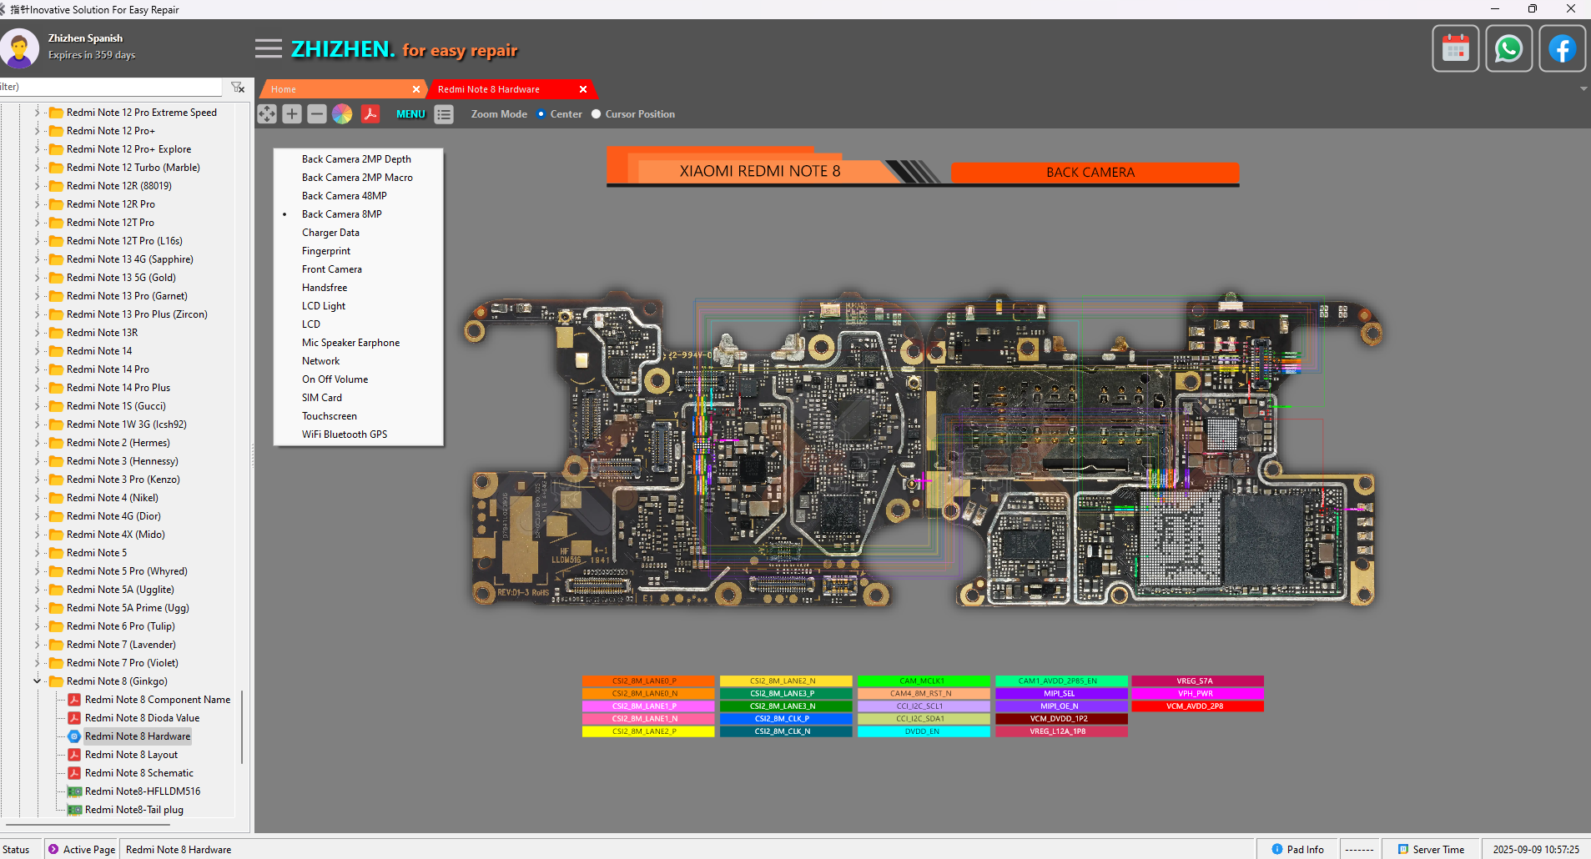Open the WhatsApp contact icon
The width and height of the screenshot is (1591, 859).
(1509, 48)
